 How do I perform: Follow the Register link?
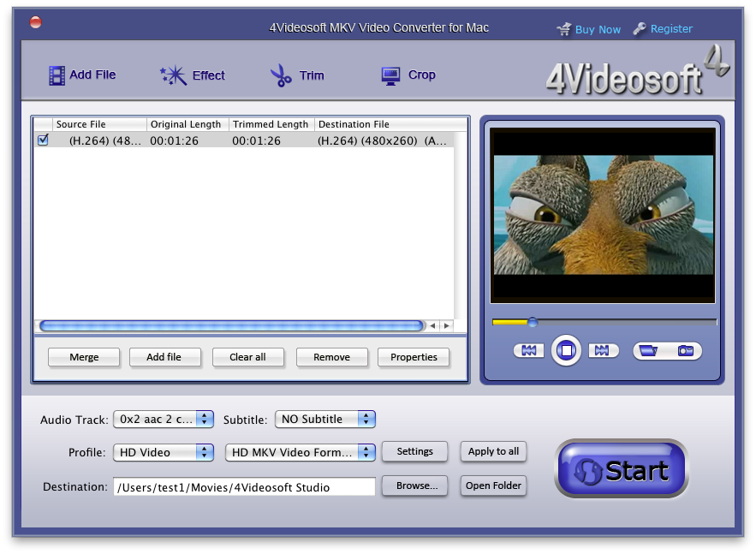[671, 29]
